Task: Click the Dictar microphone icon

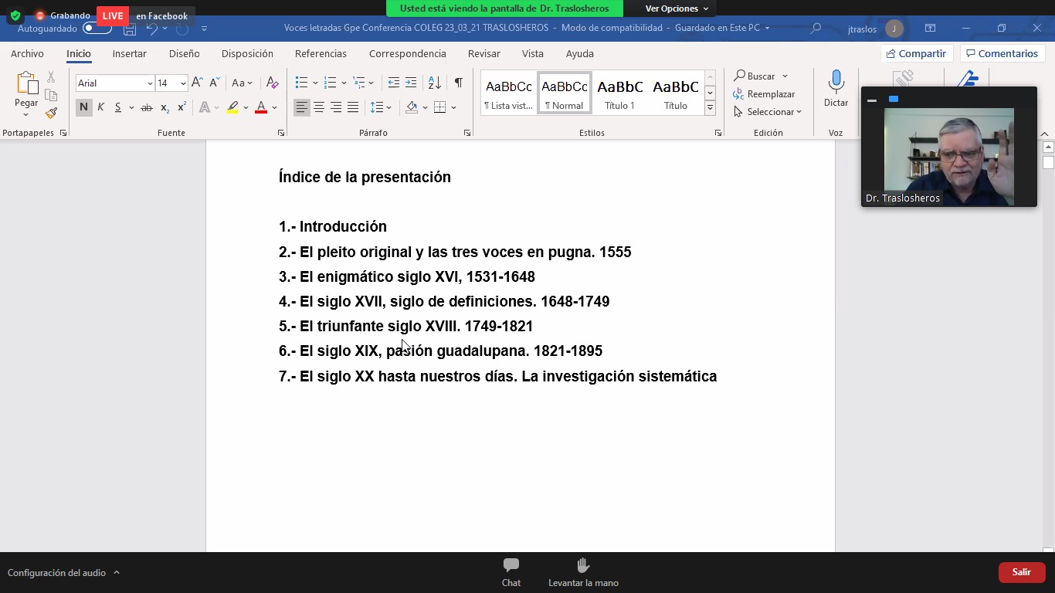Action: (x=836, y=82)
